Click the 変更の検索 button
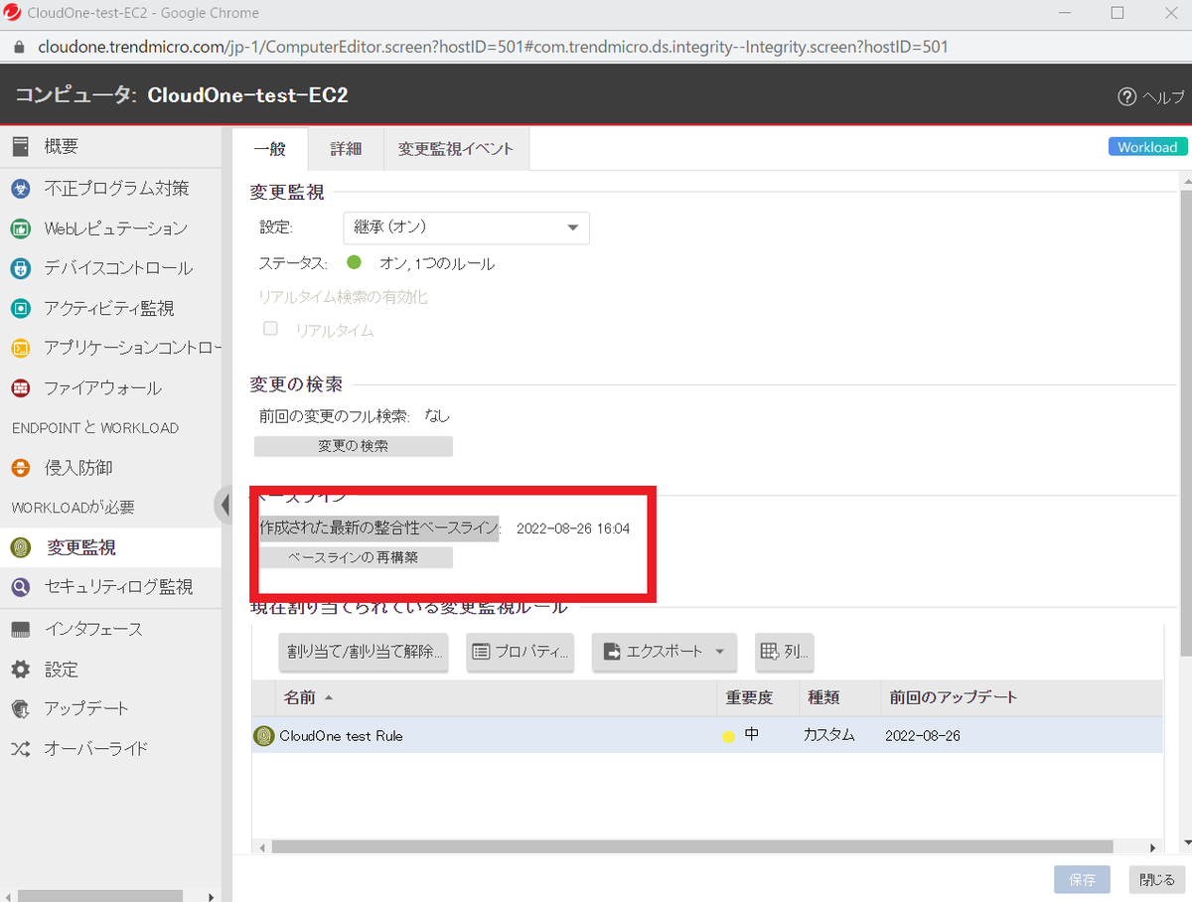 point(354,446)
